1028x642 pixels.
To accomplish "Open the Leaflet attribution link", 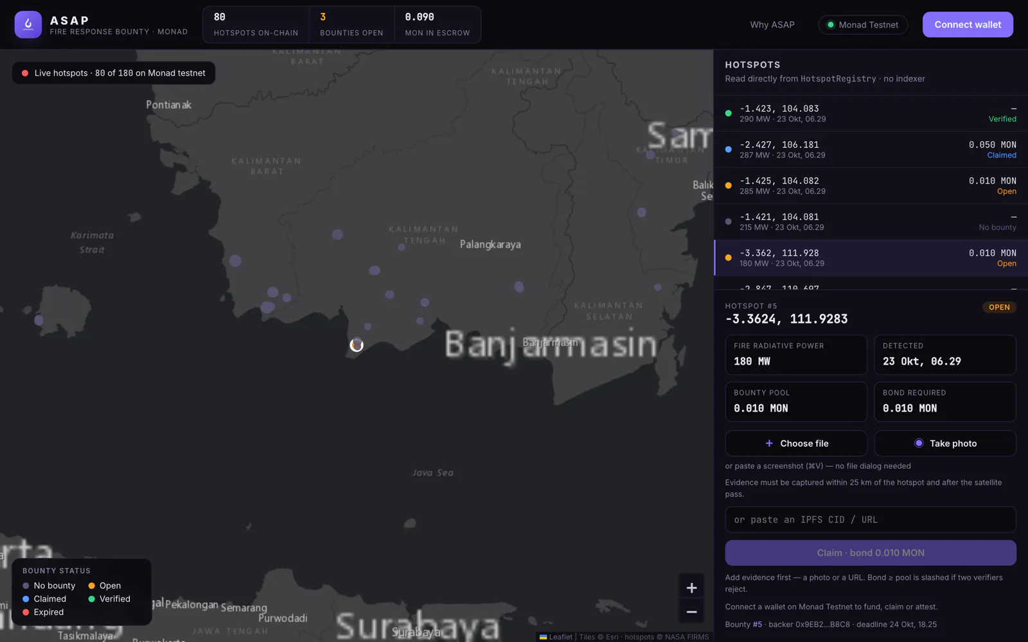I will coord(560,637).
